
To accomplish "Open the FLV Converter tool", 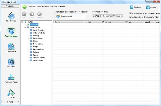I will (11, 48).
